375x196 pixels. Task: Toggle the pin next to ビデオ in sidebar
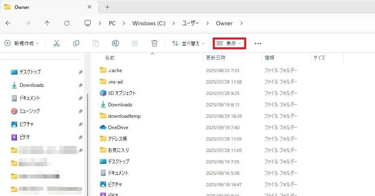click(x=80, y=137)
